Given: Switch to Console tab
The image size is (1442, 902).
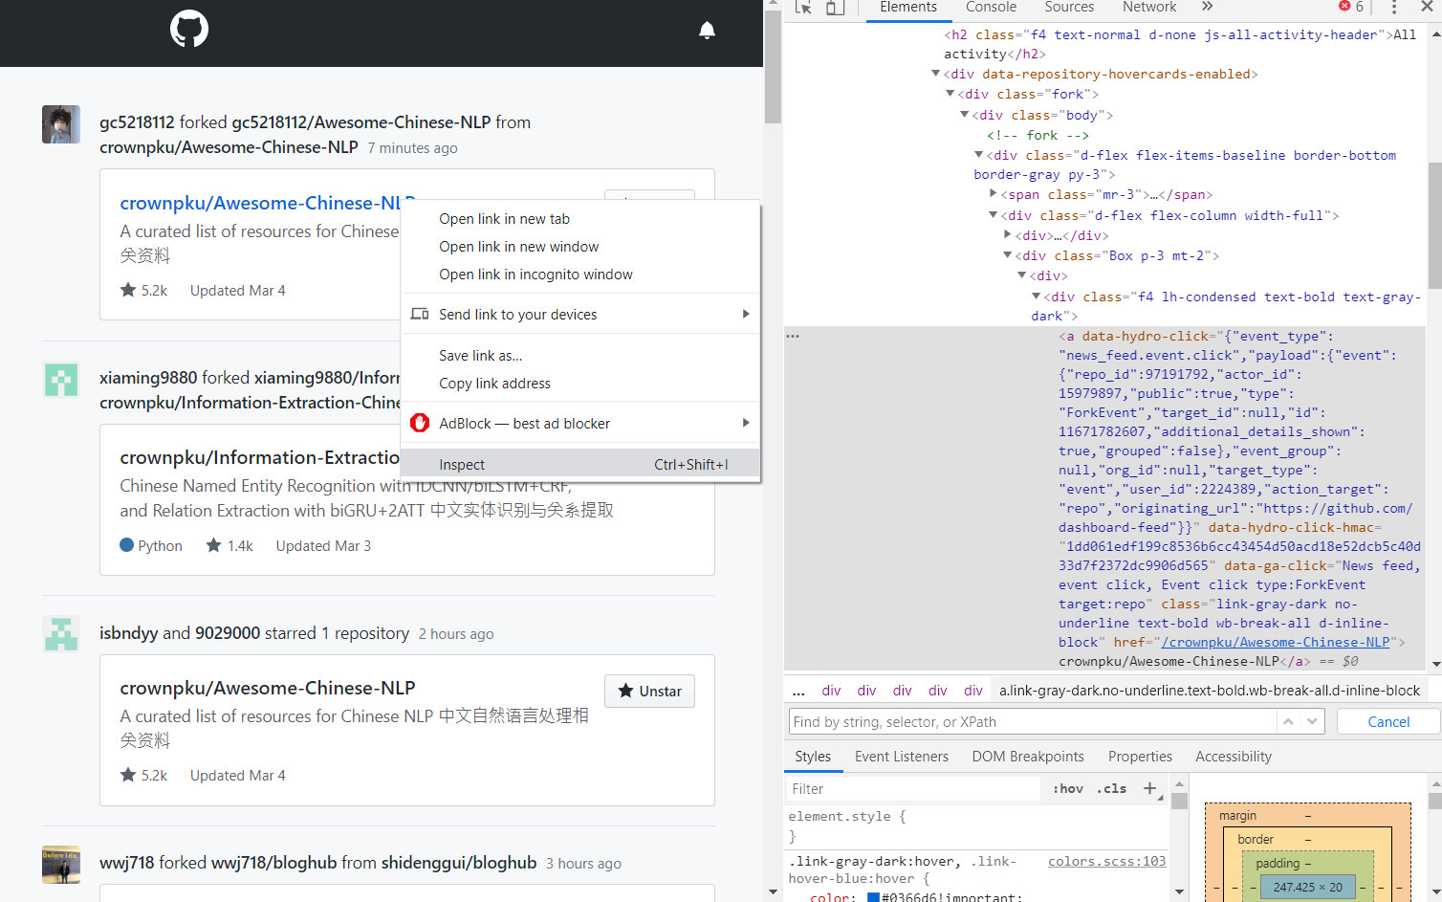Looking at the screenshot, I should click(991, 8).
